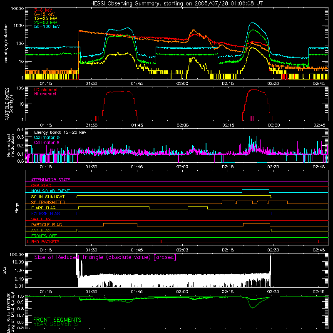Viewport: 333px width, 333px height.
Task: Pick the cyan '50-100 keV' legend entry
Action: (x=47, y=27)
